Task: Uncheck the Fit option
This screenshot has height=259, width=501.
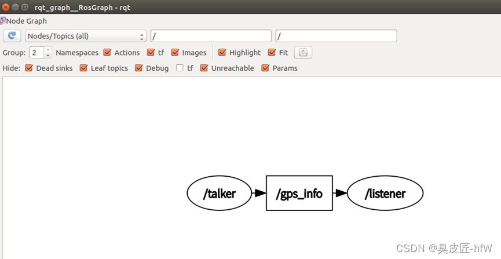Action: click(x=272, y=53)
